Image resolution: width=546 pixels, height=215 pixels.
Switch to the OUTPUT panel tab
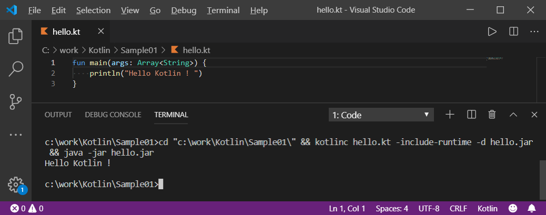[x=58, y=115]
